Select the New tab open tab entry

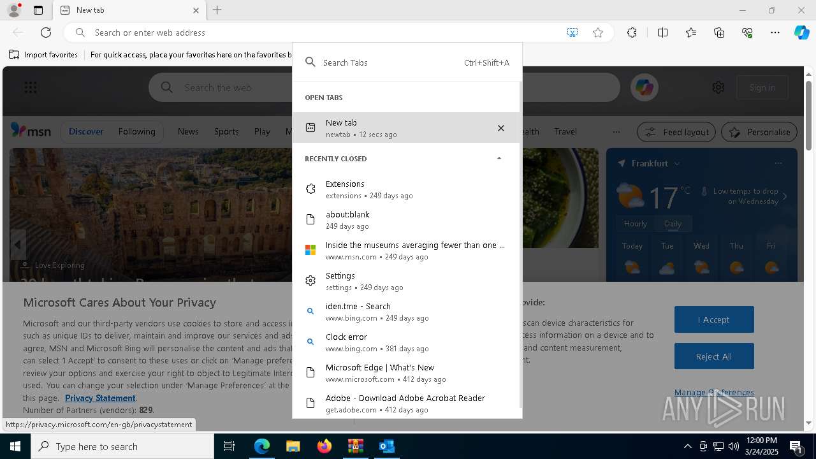pos(406,127)
